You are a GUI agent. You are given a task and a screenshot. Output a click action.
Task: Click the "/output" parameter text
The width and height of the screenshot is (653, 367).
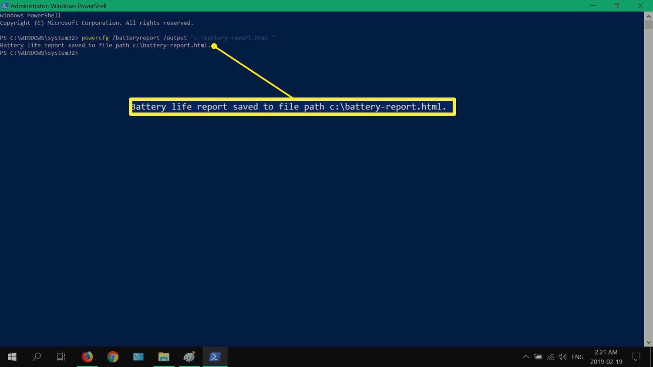coord(175,38)
